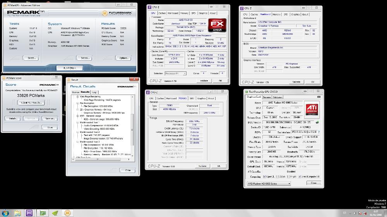This screenshot has height=217, width=387.
Task: Click the Run PCMark button
Action: click(x=69, y=68)
